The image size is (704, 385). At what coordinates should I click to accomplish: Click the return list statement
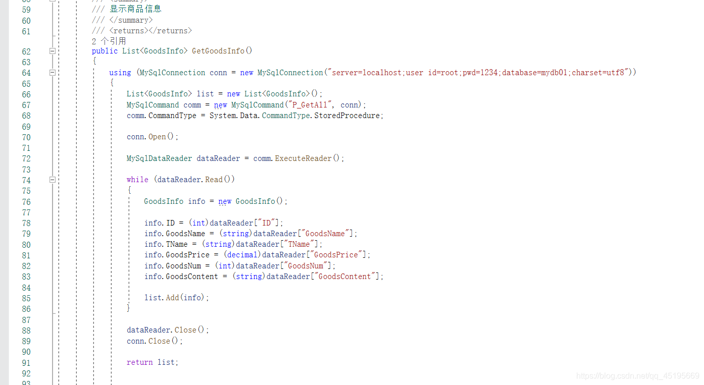(153, 362)
